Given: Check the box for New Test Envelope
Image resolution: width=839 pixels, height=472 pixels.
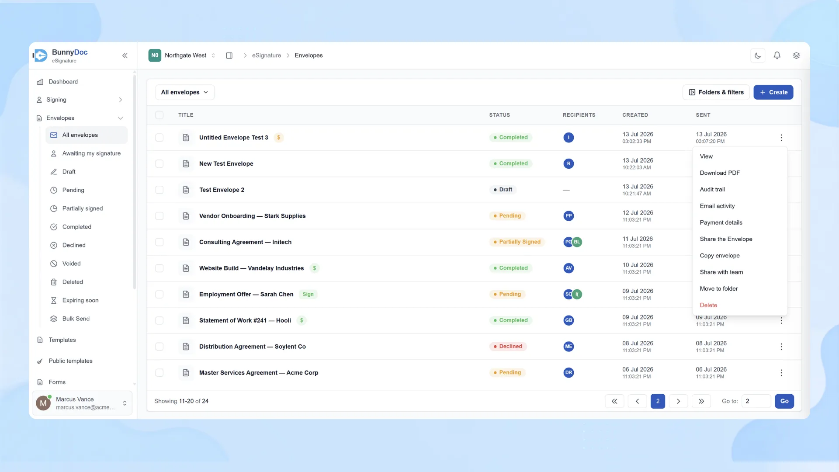Looking at the screenshot, I should [159, 163].
